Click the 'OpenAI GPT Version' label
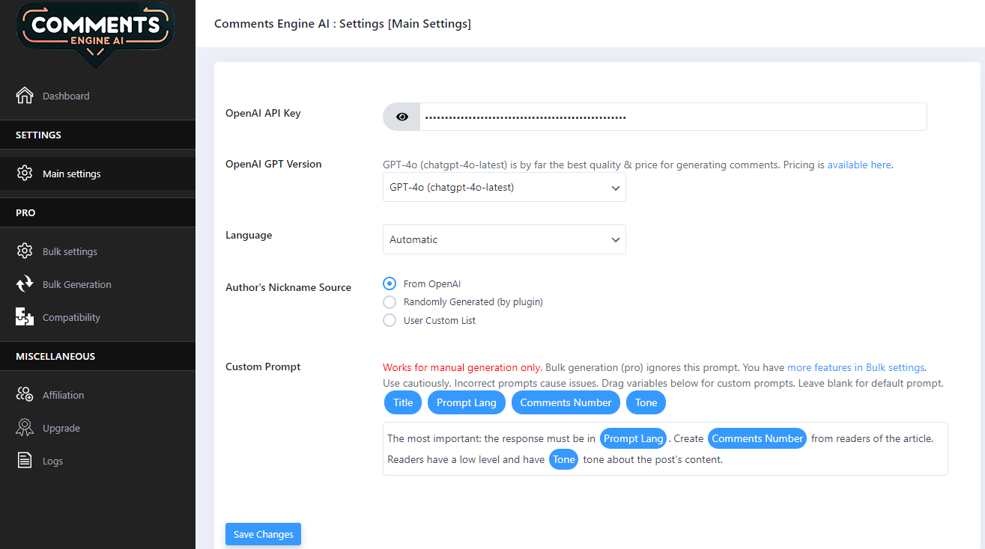 (273, 164)
